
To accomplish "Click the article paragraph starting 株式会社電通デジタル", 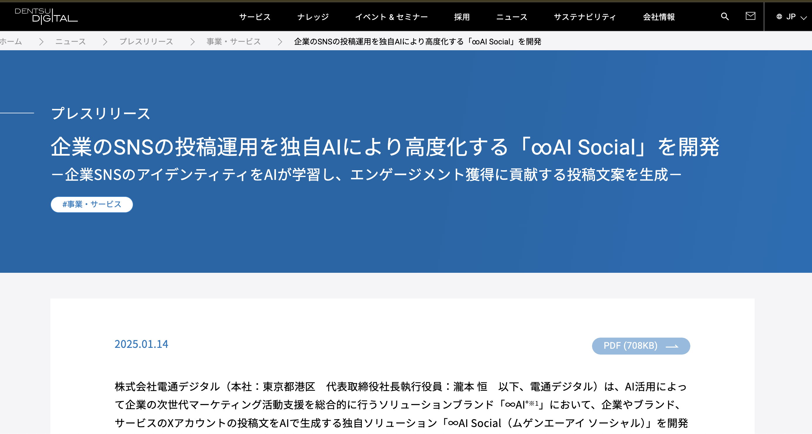I will 401,405.
